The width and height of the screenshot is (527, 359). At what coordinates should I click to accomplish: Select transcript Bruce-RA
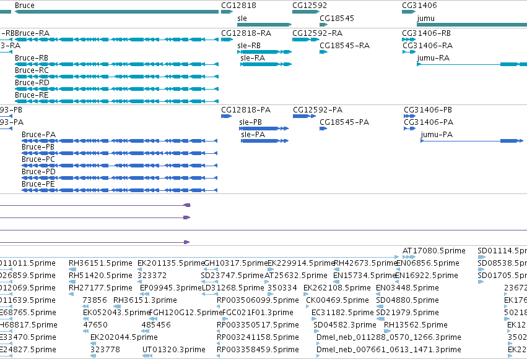point(116,40)
